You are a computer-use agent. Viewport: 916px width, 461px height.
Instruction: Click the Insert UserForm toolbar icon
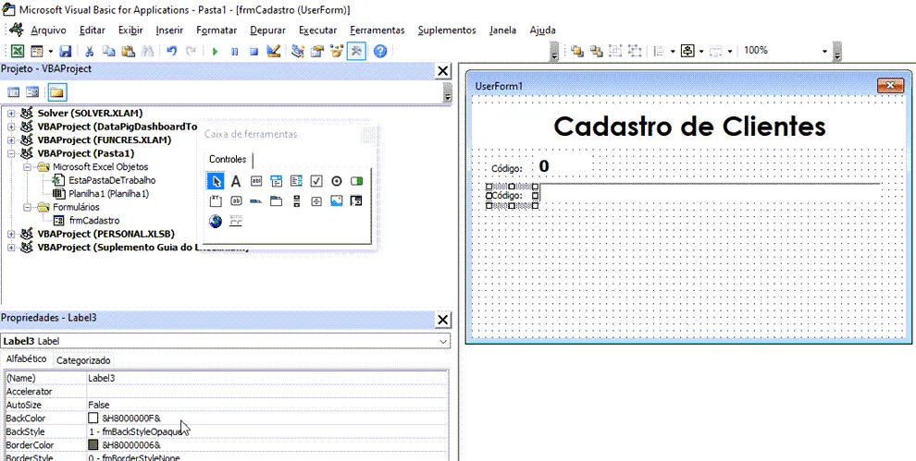click(36, 52)
